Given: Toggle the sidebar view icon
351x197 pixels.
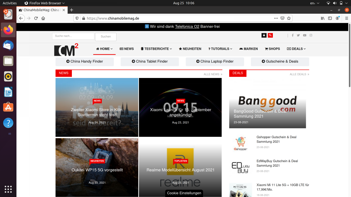Looking at the screenshot, I should (x=330, y=18).
